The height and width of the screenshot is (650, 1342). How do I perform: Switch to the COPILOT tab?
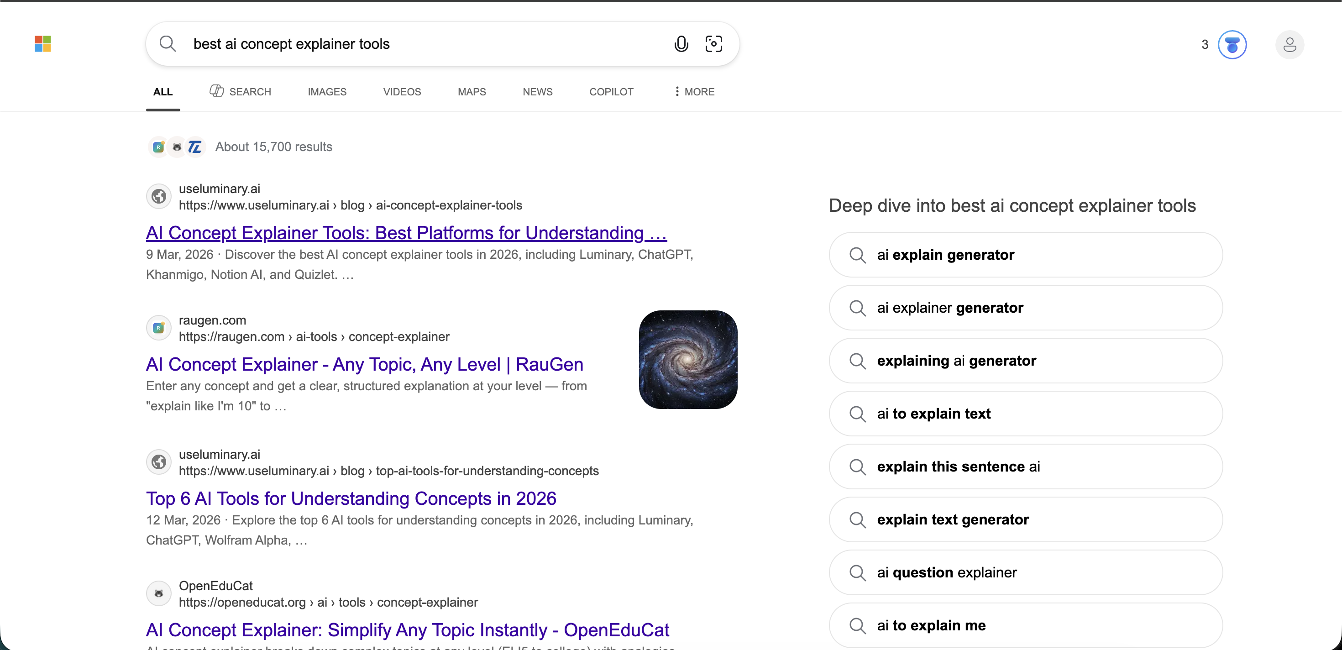611,92
